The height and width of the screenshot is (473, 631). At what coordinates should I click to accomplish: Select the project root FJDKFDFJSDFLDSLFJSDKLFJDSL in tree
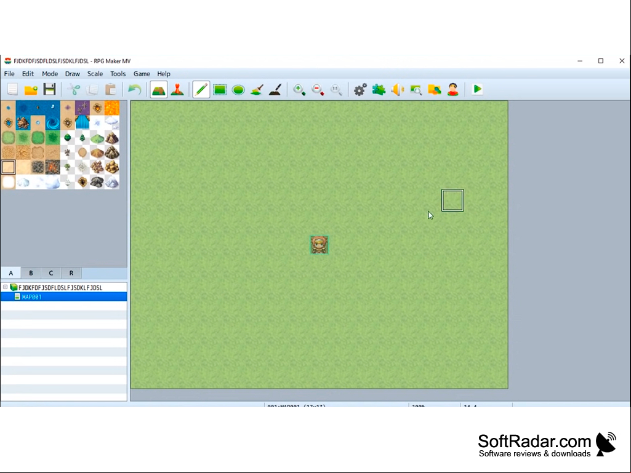coord(60,288)
